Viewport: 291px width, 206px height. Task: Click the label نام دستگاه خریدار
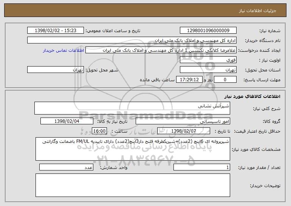point(263,41)
